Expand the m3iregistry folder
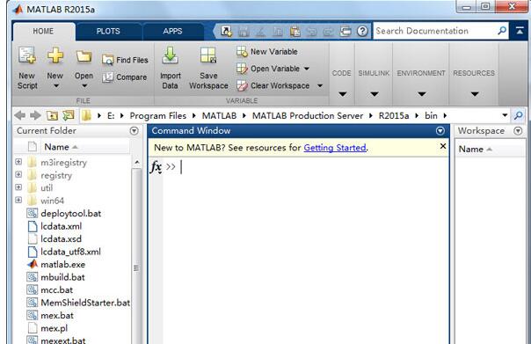The height and width of the screenshot is (344, 531). [18, 162]
